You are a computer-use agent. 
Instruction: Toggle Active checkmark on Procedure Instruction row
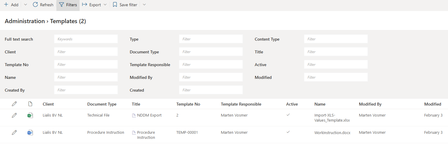tap(288, 132)
